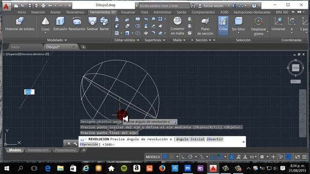This screenshot has height=174, width=310.
Task: Choose the ángulo Inicial command option
Action: [x=190, y=139]
